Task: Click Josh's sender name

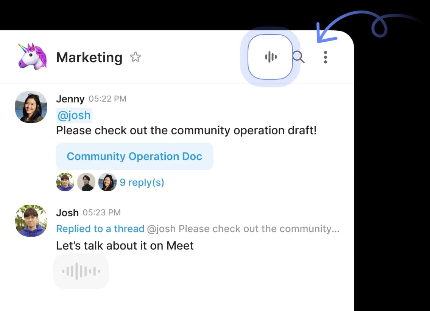Action: click(x=67, y=213)
